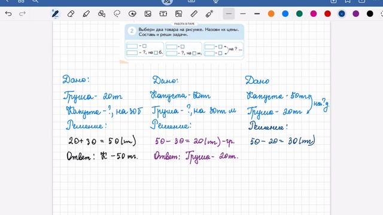383x215 pixels.
Task: Click the blue '50-20=30(т)' equation
Action: coord(282,141)
